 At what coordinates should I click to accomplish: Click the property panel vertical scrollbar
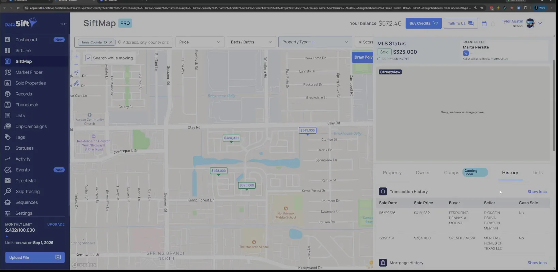(554, 106)
